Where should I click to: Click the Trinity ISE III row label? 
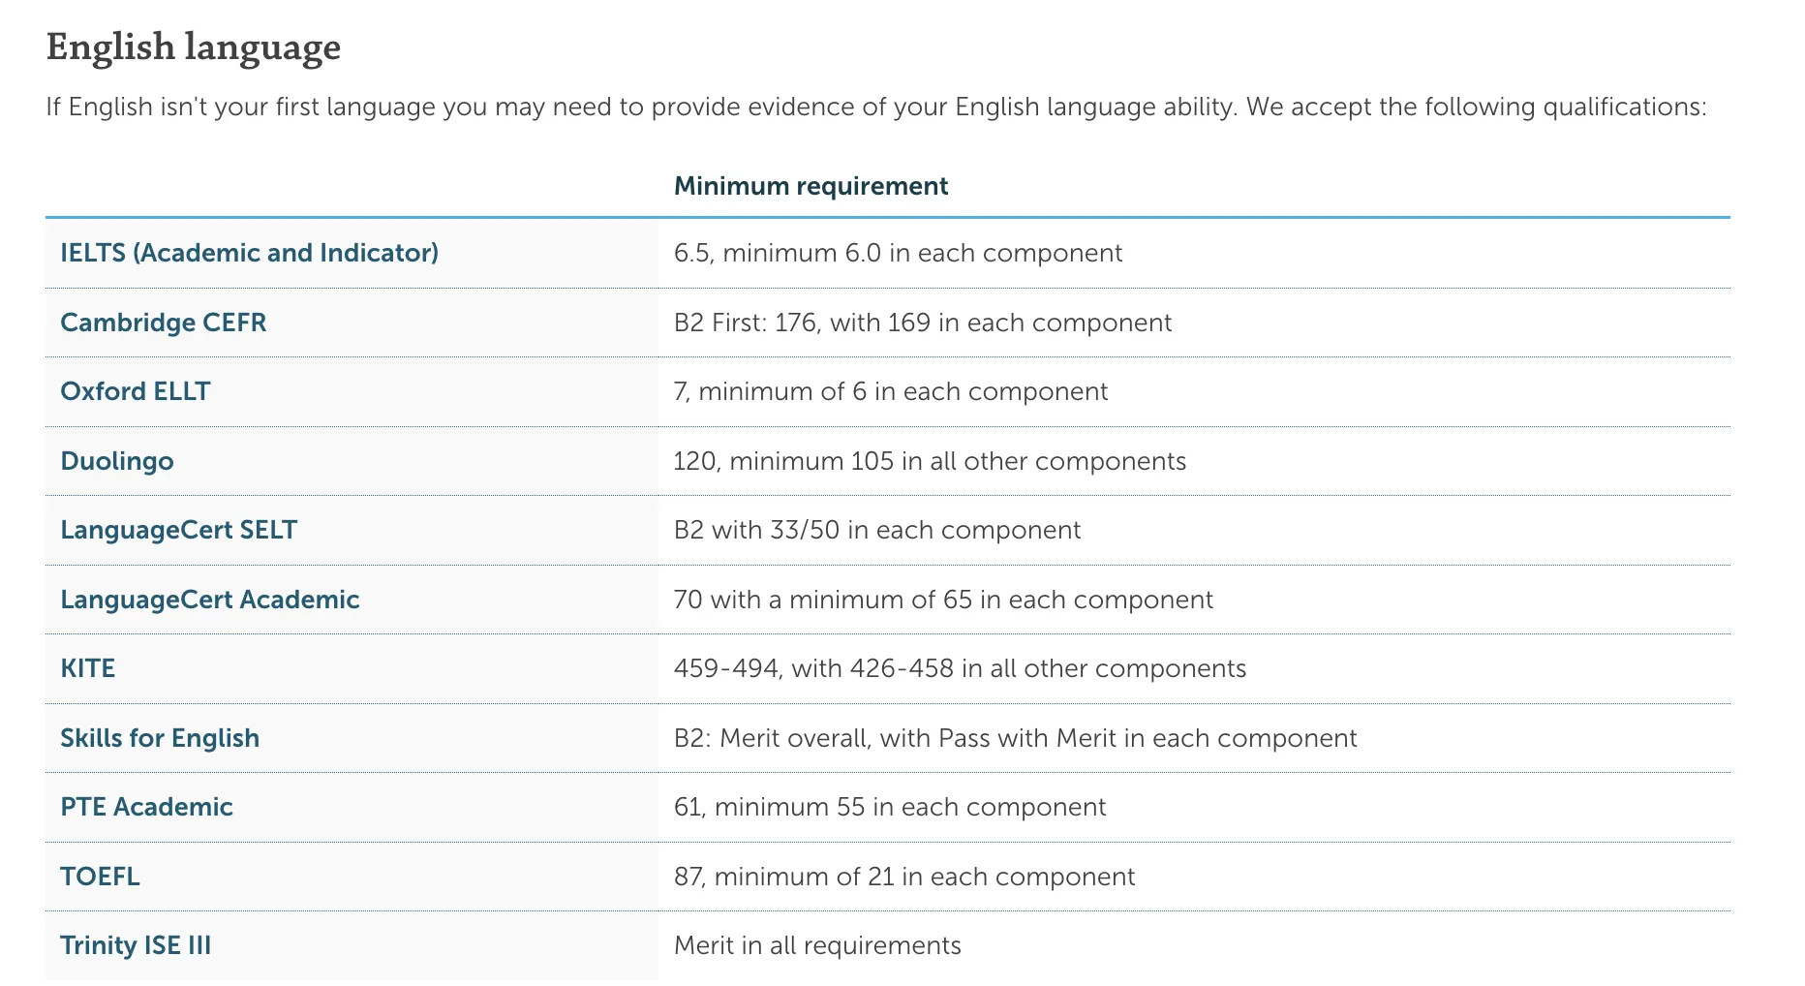tap(136, 945)
